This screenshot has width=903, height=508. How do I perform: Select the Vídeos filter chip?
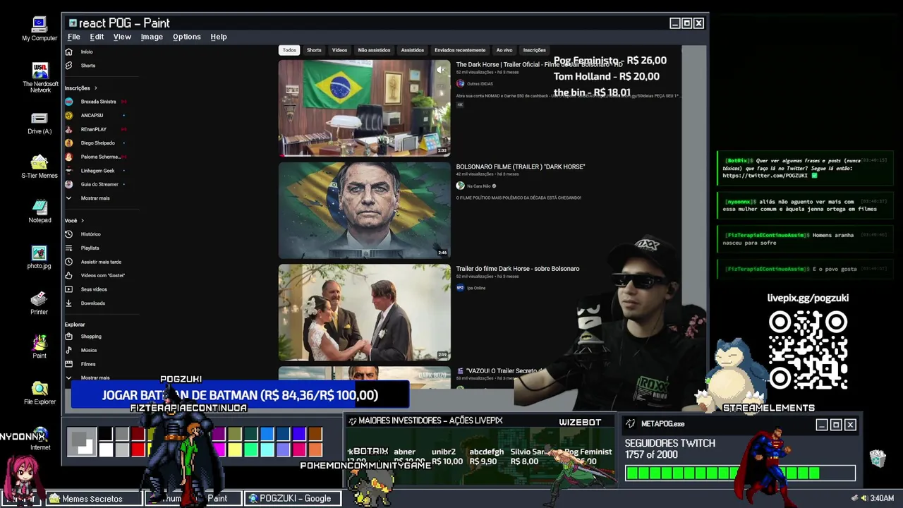tap(339, 50)
